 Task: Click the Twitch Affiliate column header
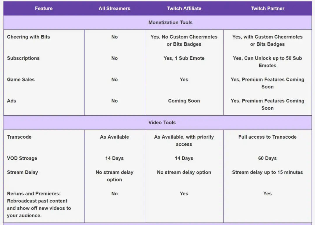point(184,8)
